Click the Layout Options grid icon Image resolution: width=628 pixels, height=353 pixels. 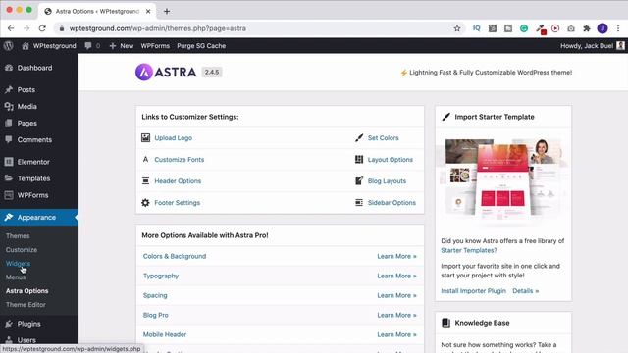click(359, 159)
